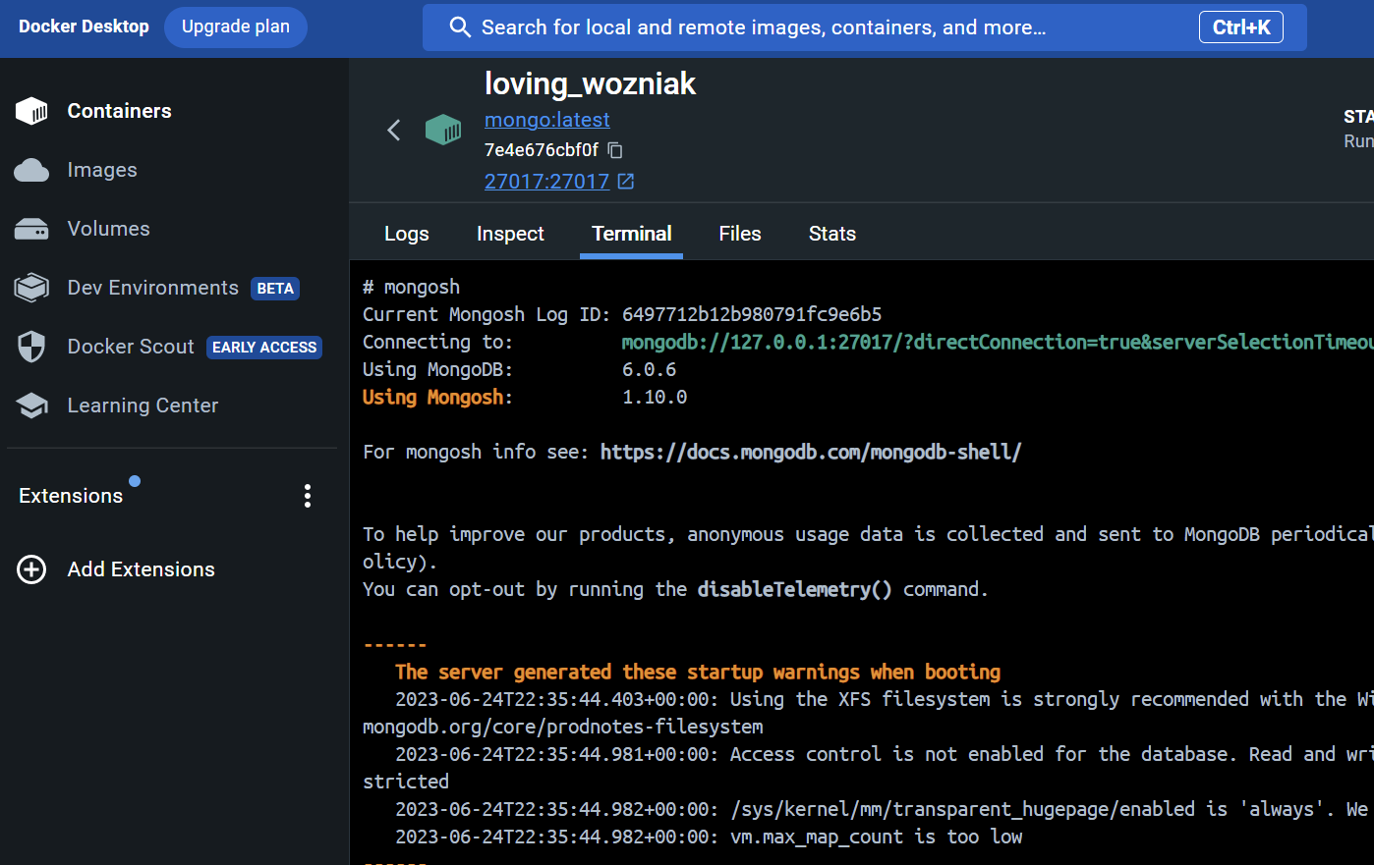1374x865 pixels.
Task: Click the Containers icon in sidebar
Action: (31, 111)
